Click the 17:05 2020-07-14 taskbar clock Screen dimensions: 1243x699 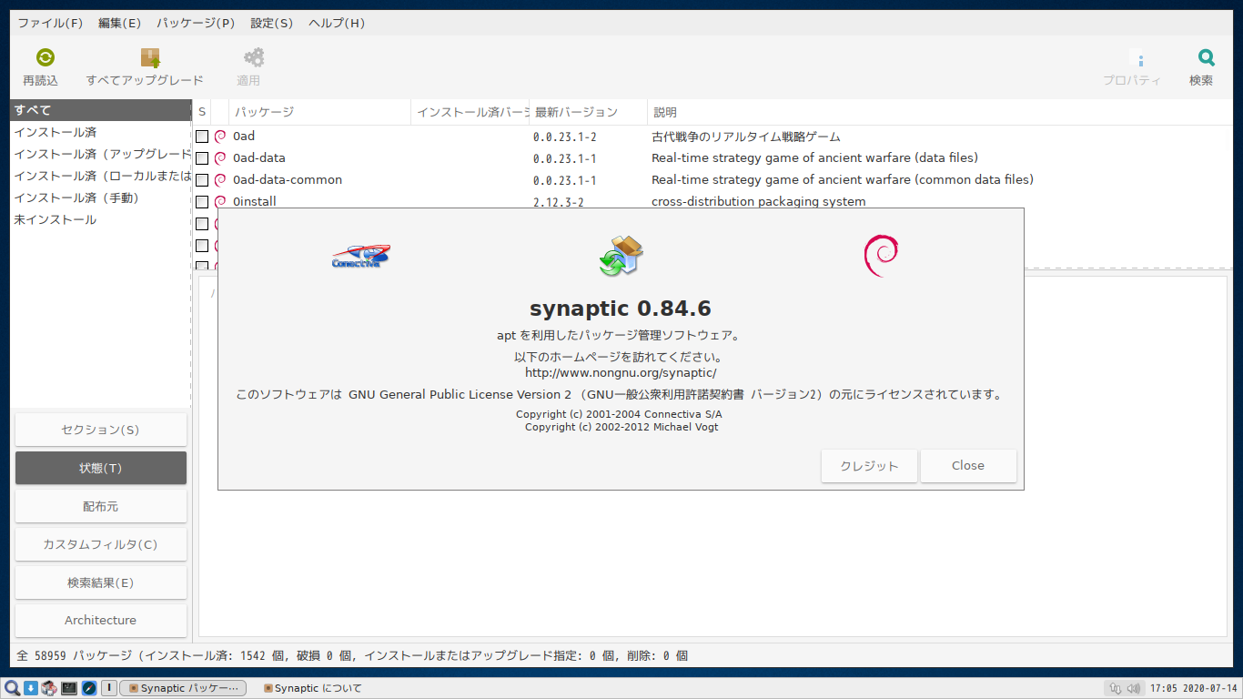tap(1193, 688)
